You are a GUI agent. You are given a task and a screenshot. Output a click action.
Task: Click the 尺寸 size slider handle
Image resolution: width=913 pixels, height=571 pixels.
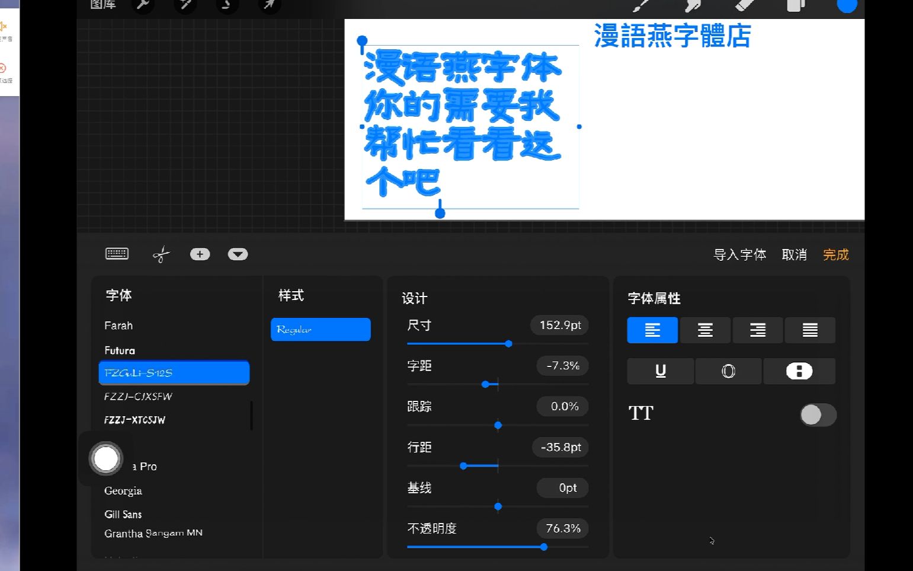tap(508, 344)
